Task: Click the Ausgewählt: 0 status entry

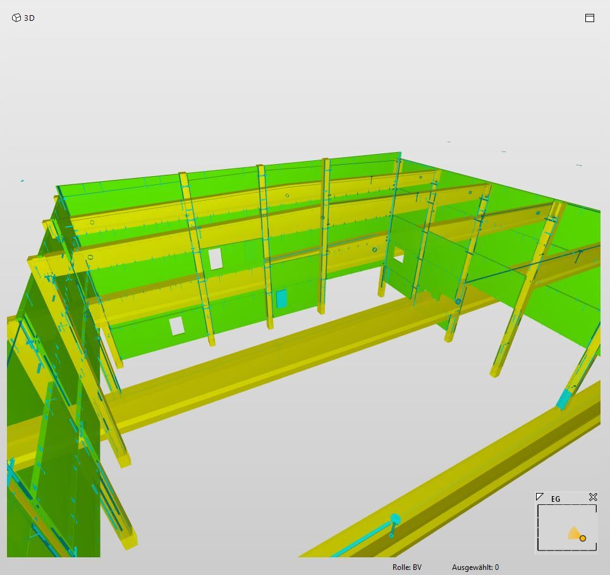Action: coord(475,567)
